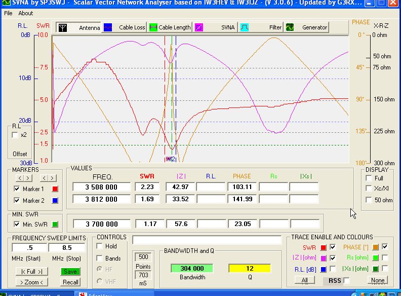
Task: Click the MHz (Start) frequency field
Action: [x=28, y=248]
